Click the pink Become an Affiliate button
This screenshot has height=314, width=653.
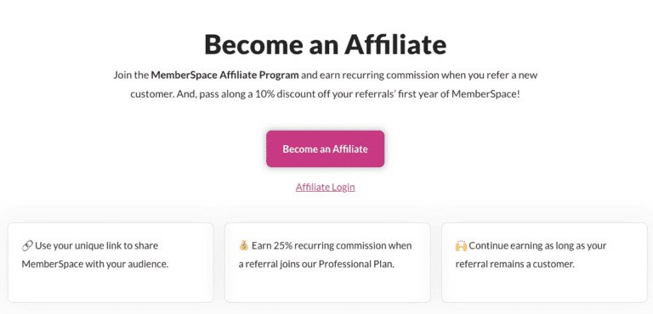pyautogui.click(x=326, y=149)
